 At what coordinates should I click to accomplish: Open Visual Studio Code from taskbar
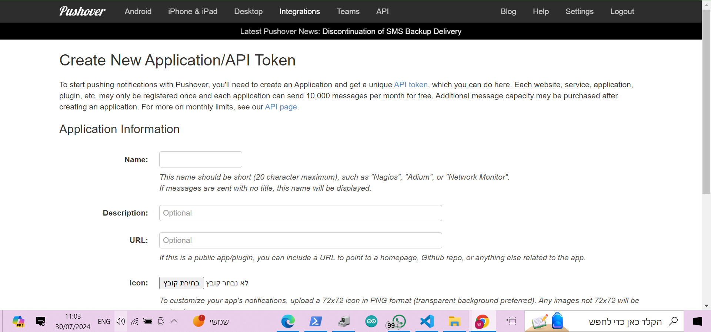427,321
